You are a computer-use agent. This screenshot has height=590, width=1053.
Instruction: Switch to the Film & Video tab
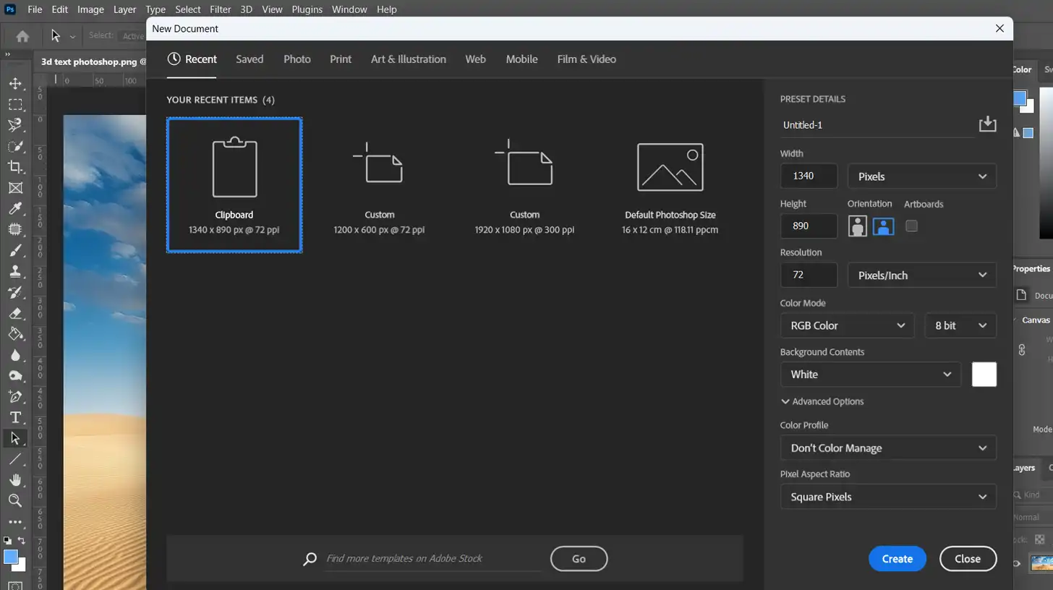(587, 59)
